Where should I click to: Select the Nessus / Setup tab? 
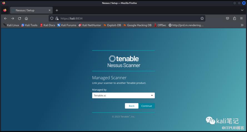(x=31, y=10)
